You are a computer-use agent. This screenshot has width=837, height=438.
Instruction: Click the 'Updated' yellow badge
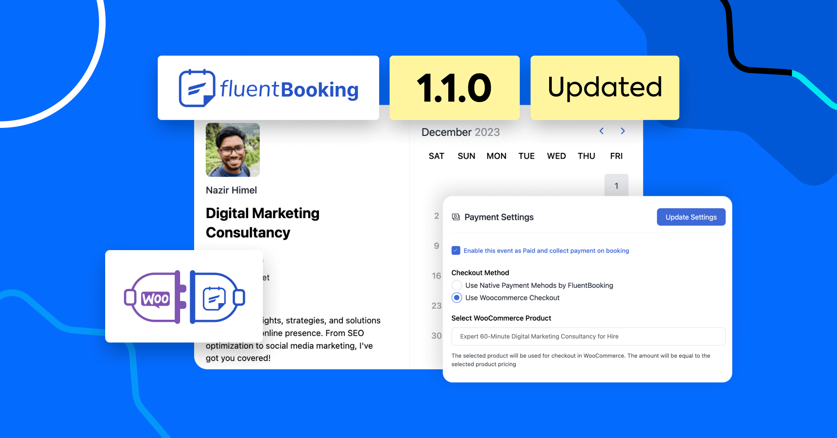605,88
